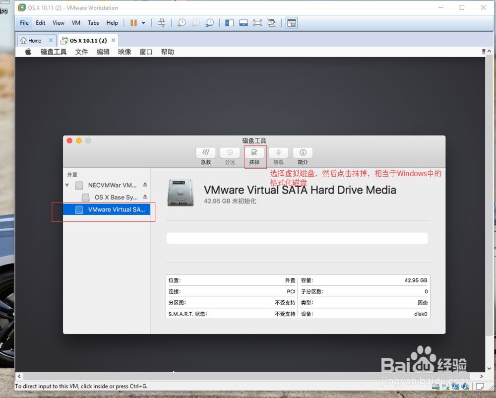The width and height of the screenshot is (496, 398).
Task: Open the Help menu in VMware
Action: coord(112,23)
